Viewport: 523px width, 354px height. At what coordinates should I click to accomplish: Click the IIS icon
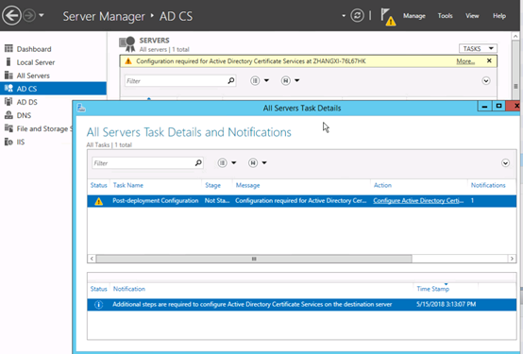click(x=8, y=142)
